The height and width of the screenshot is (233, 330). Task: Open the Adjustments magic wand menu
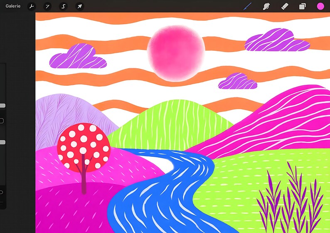point(47,6)
